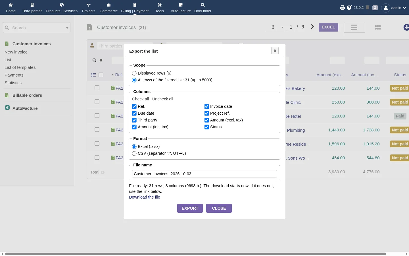Uncheck the Ref. column checkbox

click(134, 106)
